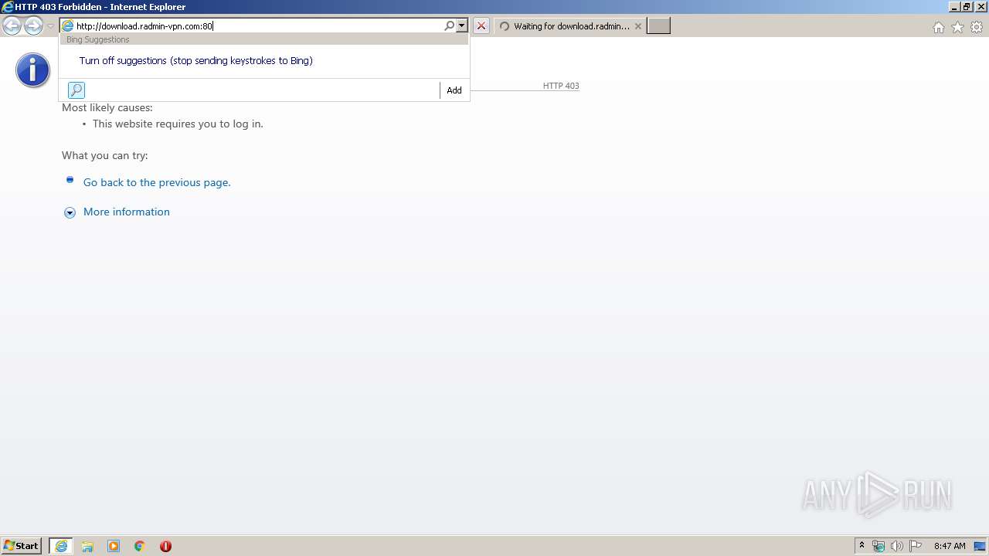Click the address bar search magnifier icon

[x=450, y=26]
